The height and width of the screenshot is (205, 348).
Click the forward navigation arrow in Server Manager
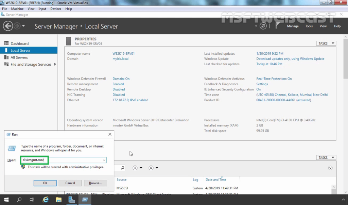click(x=17, y=26)
